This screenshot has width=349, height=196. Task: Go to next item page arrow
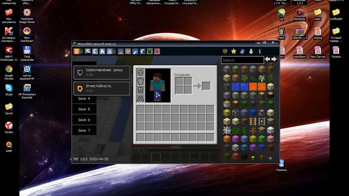[x=274, y=59]
